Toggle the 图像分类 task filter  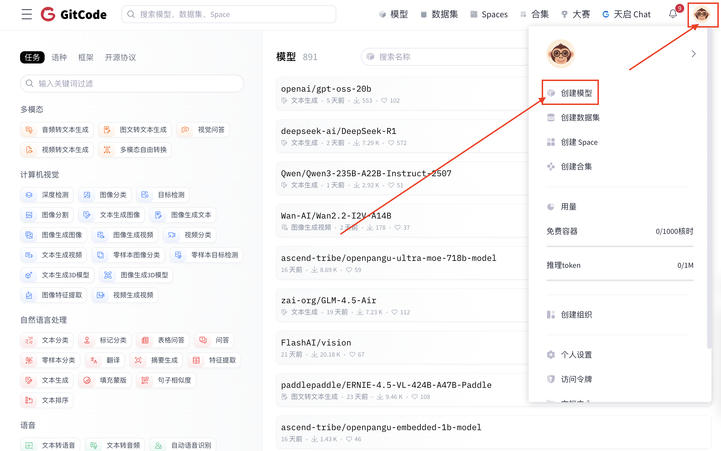[x=105, y=195]
